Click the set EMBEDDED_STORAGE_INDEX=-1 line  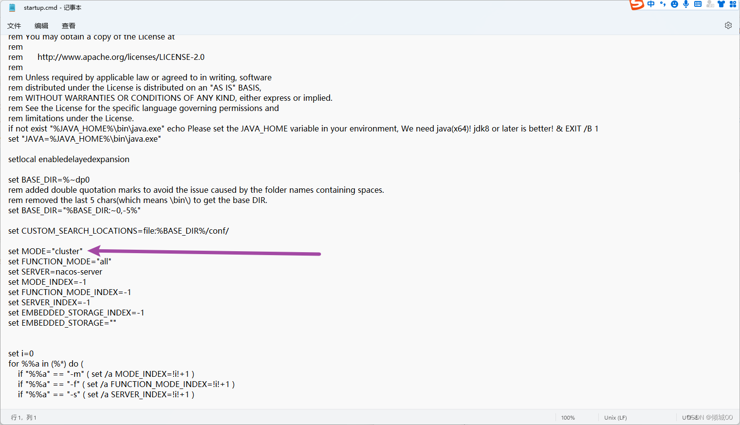pos(76,313)
